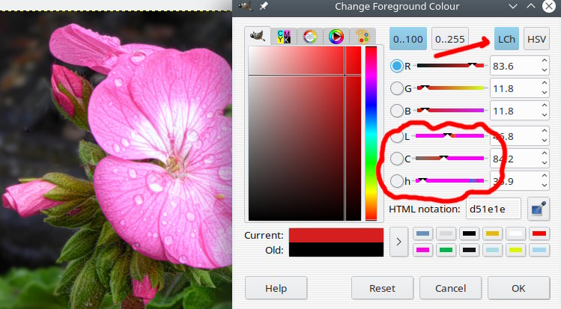Select the h hue radio button
This screenshot has width=561, height=309.
397,181
